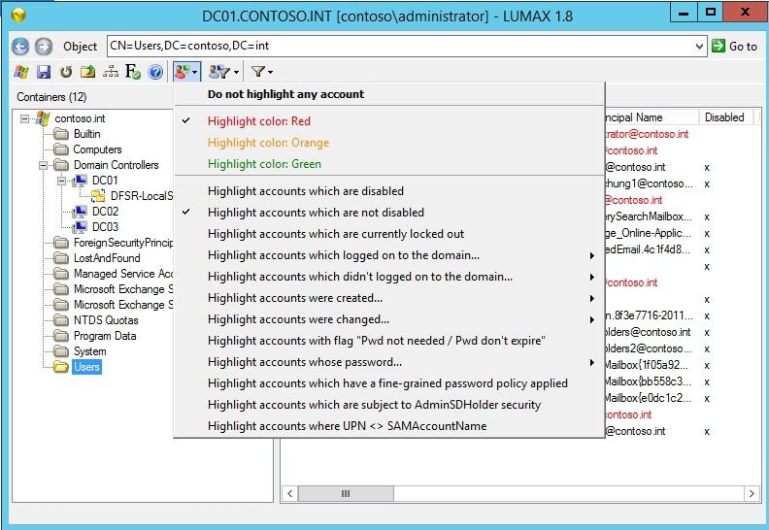This screenshot has height=530, width=769.
Task: Click the Go to button label
Action: coord(743,47)
